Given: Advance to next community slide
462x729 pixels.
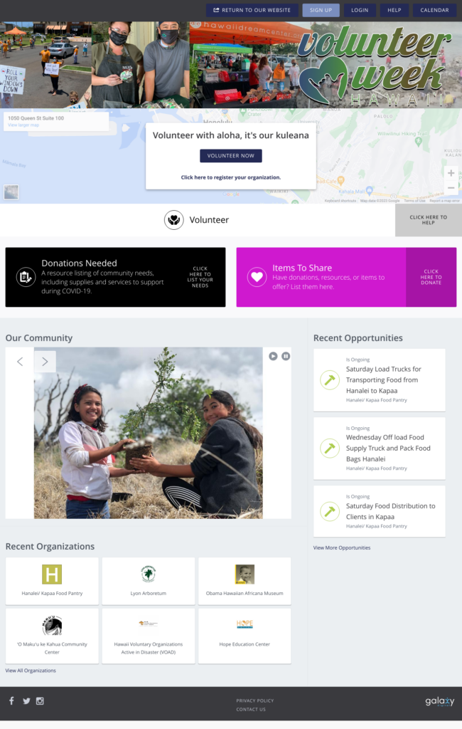Looking at the screenshot, I should click(45, 362).
